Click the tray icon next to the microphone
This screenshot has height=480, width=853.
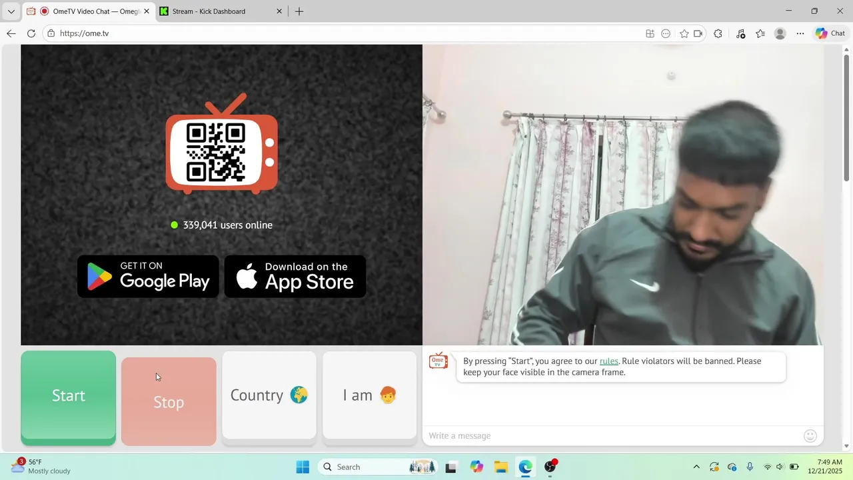(732, 467)
